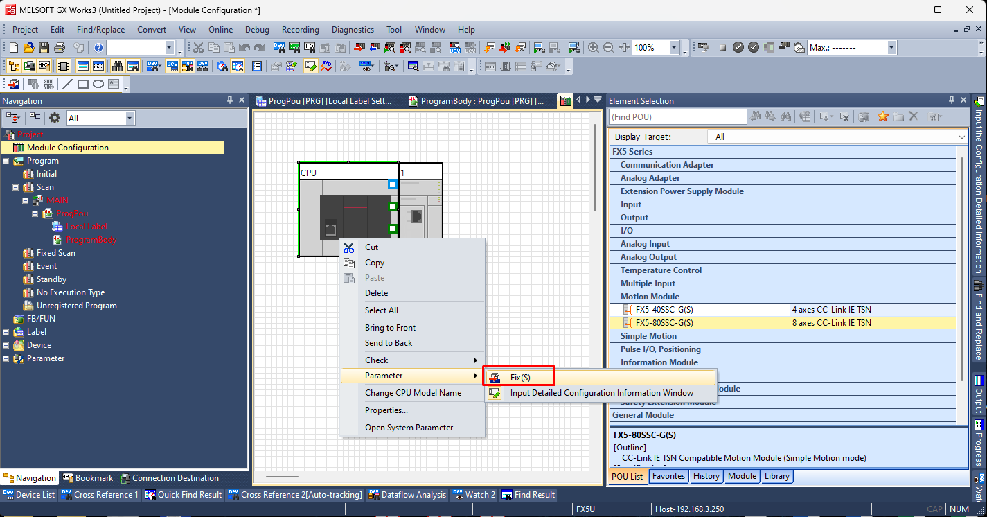This screenshot has height=517, width=987.
Task: Expand the Parameter tree node in Navigation
Action: [6, 358]
